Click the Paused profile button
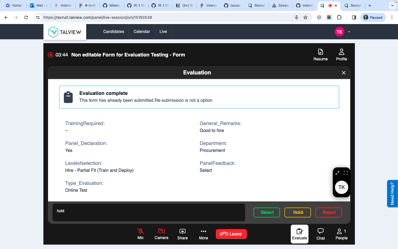Screen dimensions: 398x249 373,17
